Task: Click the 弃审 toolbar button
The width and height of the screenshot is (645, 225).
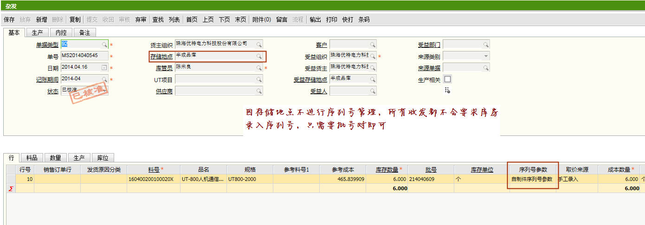Action: [141, 19]
